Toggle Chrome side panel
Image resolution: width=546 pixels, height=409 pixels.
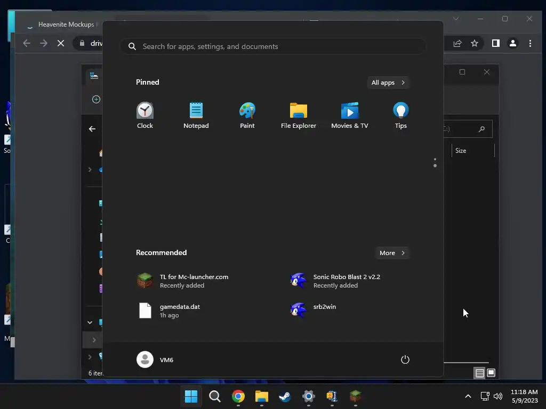[495, 43]
